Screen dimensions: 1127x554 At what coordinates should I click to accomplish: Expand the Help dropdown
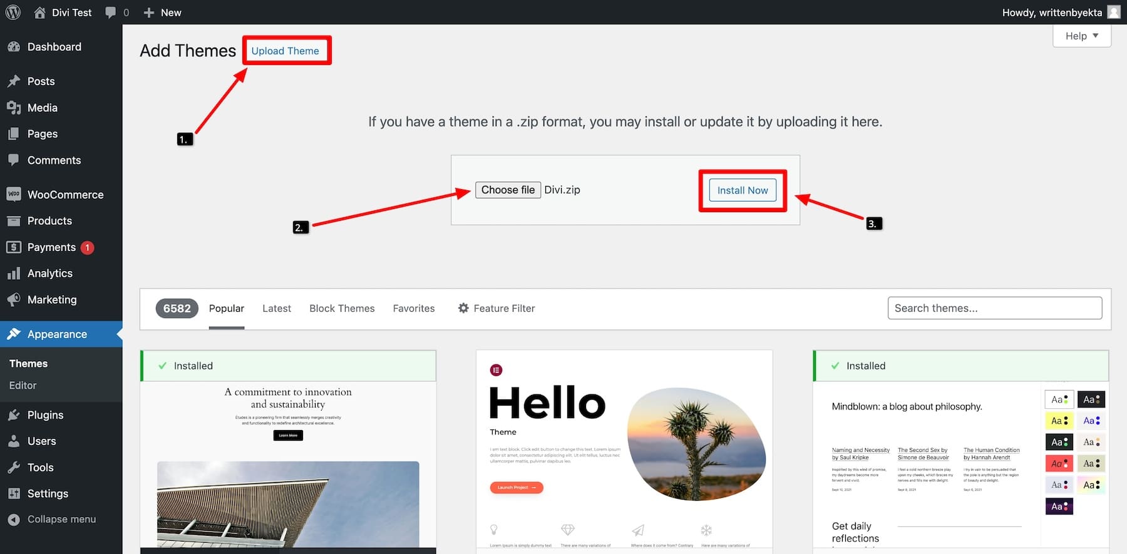click(x=1082, y=36)
